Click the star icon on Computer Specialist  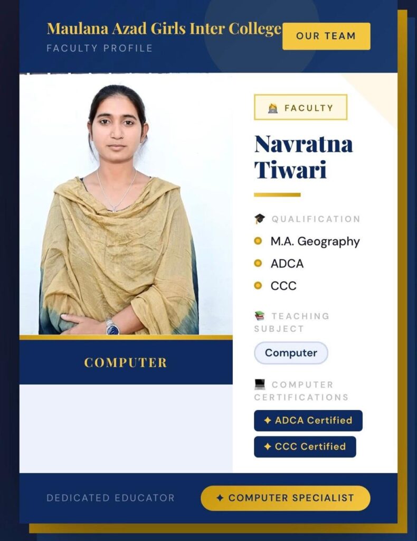click(220, 498)
